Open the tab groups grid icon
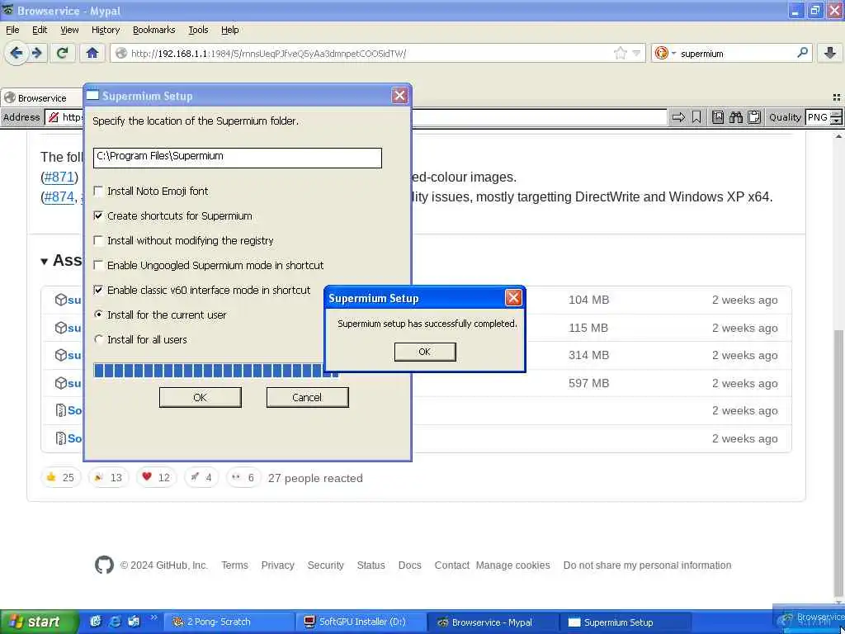 tap(837, 97)
